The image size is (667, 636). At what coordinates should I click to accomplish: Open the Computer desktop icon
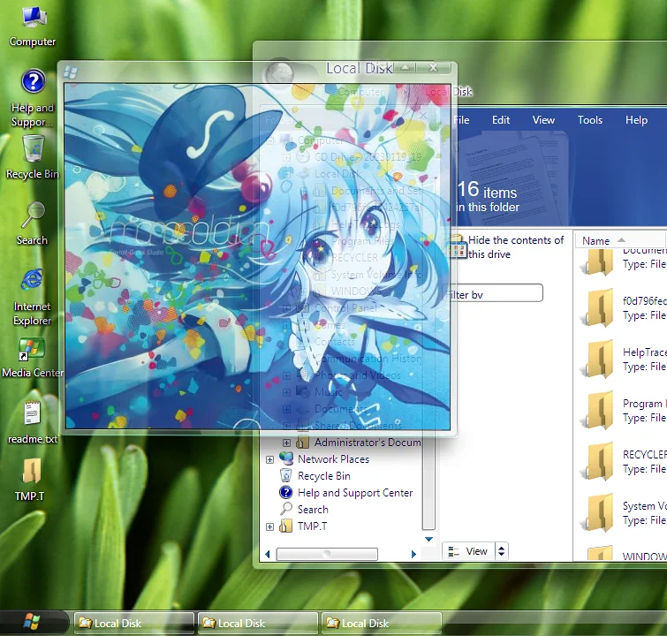click(x=33, y=19)
